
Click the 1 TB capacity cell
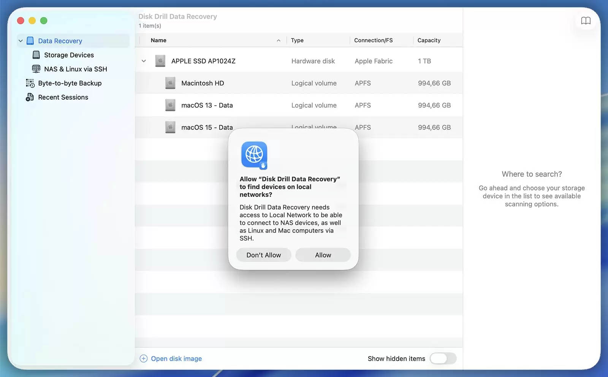point(424,61)
